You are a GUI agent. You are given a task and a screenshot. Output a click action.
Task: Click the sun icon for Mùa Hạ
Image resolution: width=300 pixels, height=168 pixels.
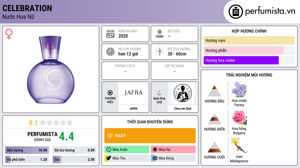tap(155, 150)
